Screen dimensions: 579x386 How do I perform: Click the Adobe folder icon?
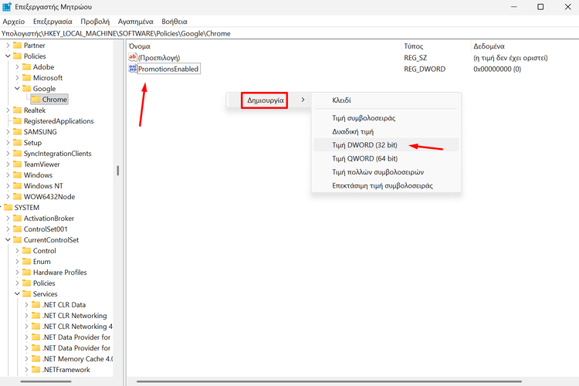click(x=26, y=67)
